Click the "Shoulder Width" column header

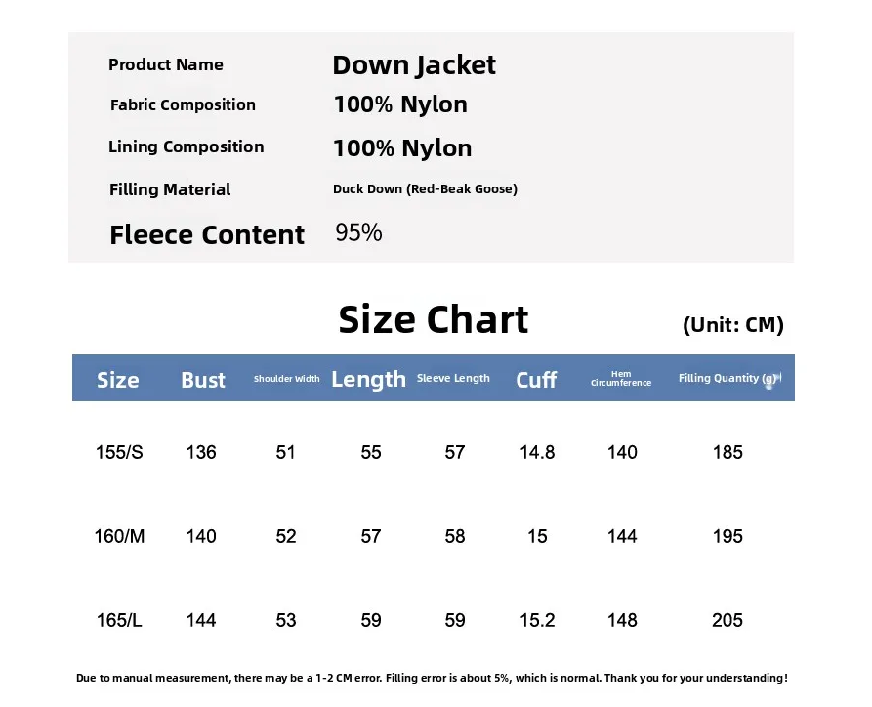[x=286, y=379]
